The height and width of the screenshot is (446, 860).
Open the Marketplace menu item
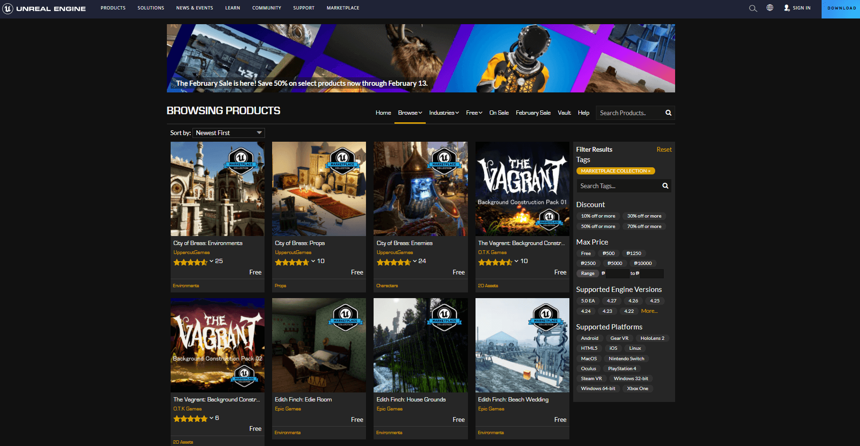pyautogui.click(x=343, y=8)
